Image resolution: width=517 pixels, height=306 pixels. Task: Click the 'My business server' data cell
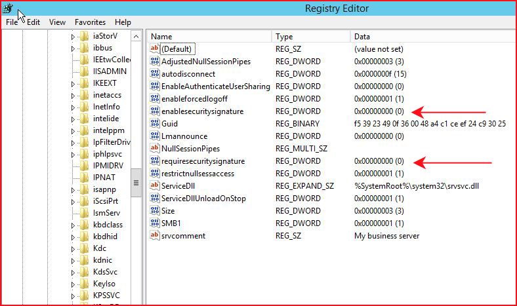tap(386, 236)
